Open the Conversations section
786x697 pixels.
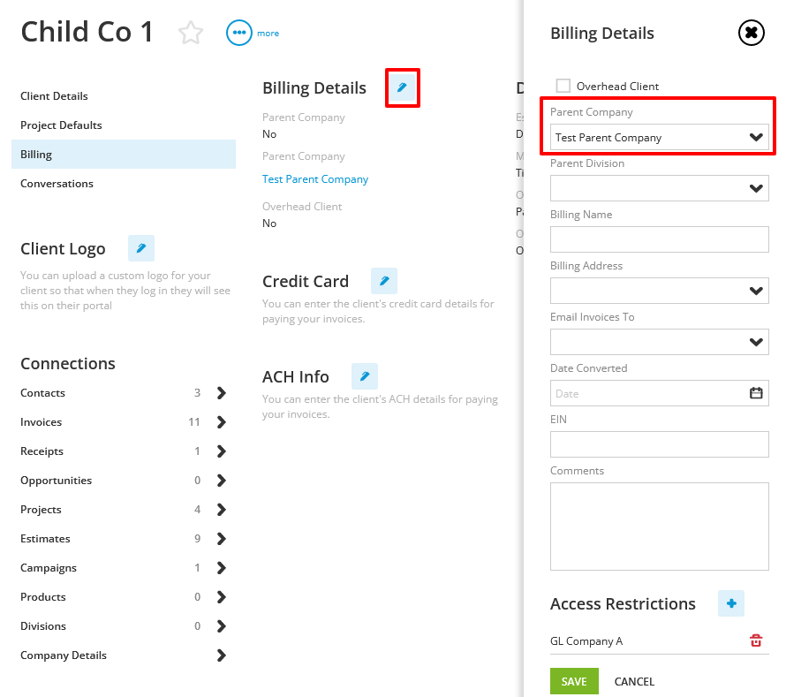point(57,183)
